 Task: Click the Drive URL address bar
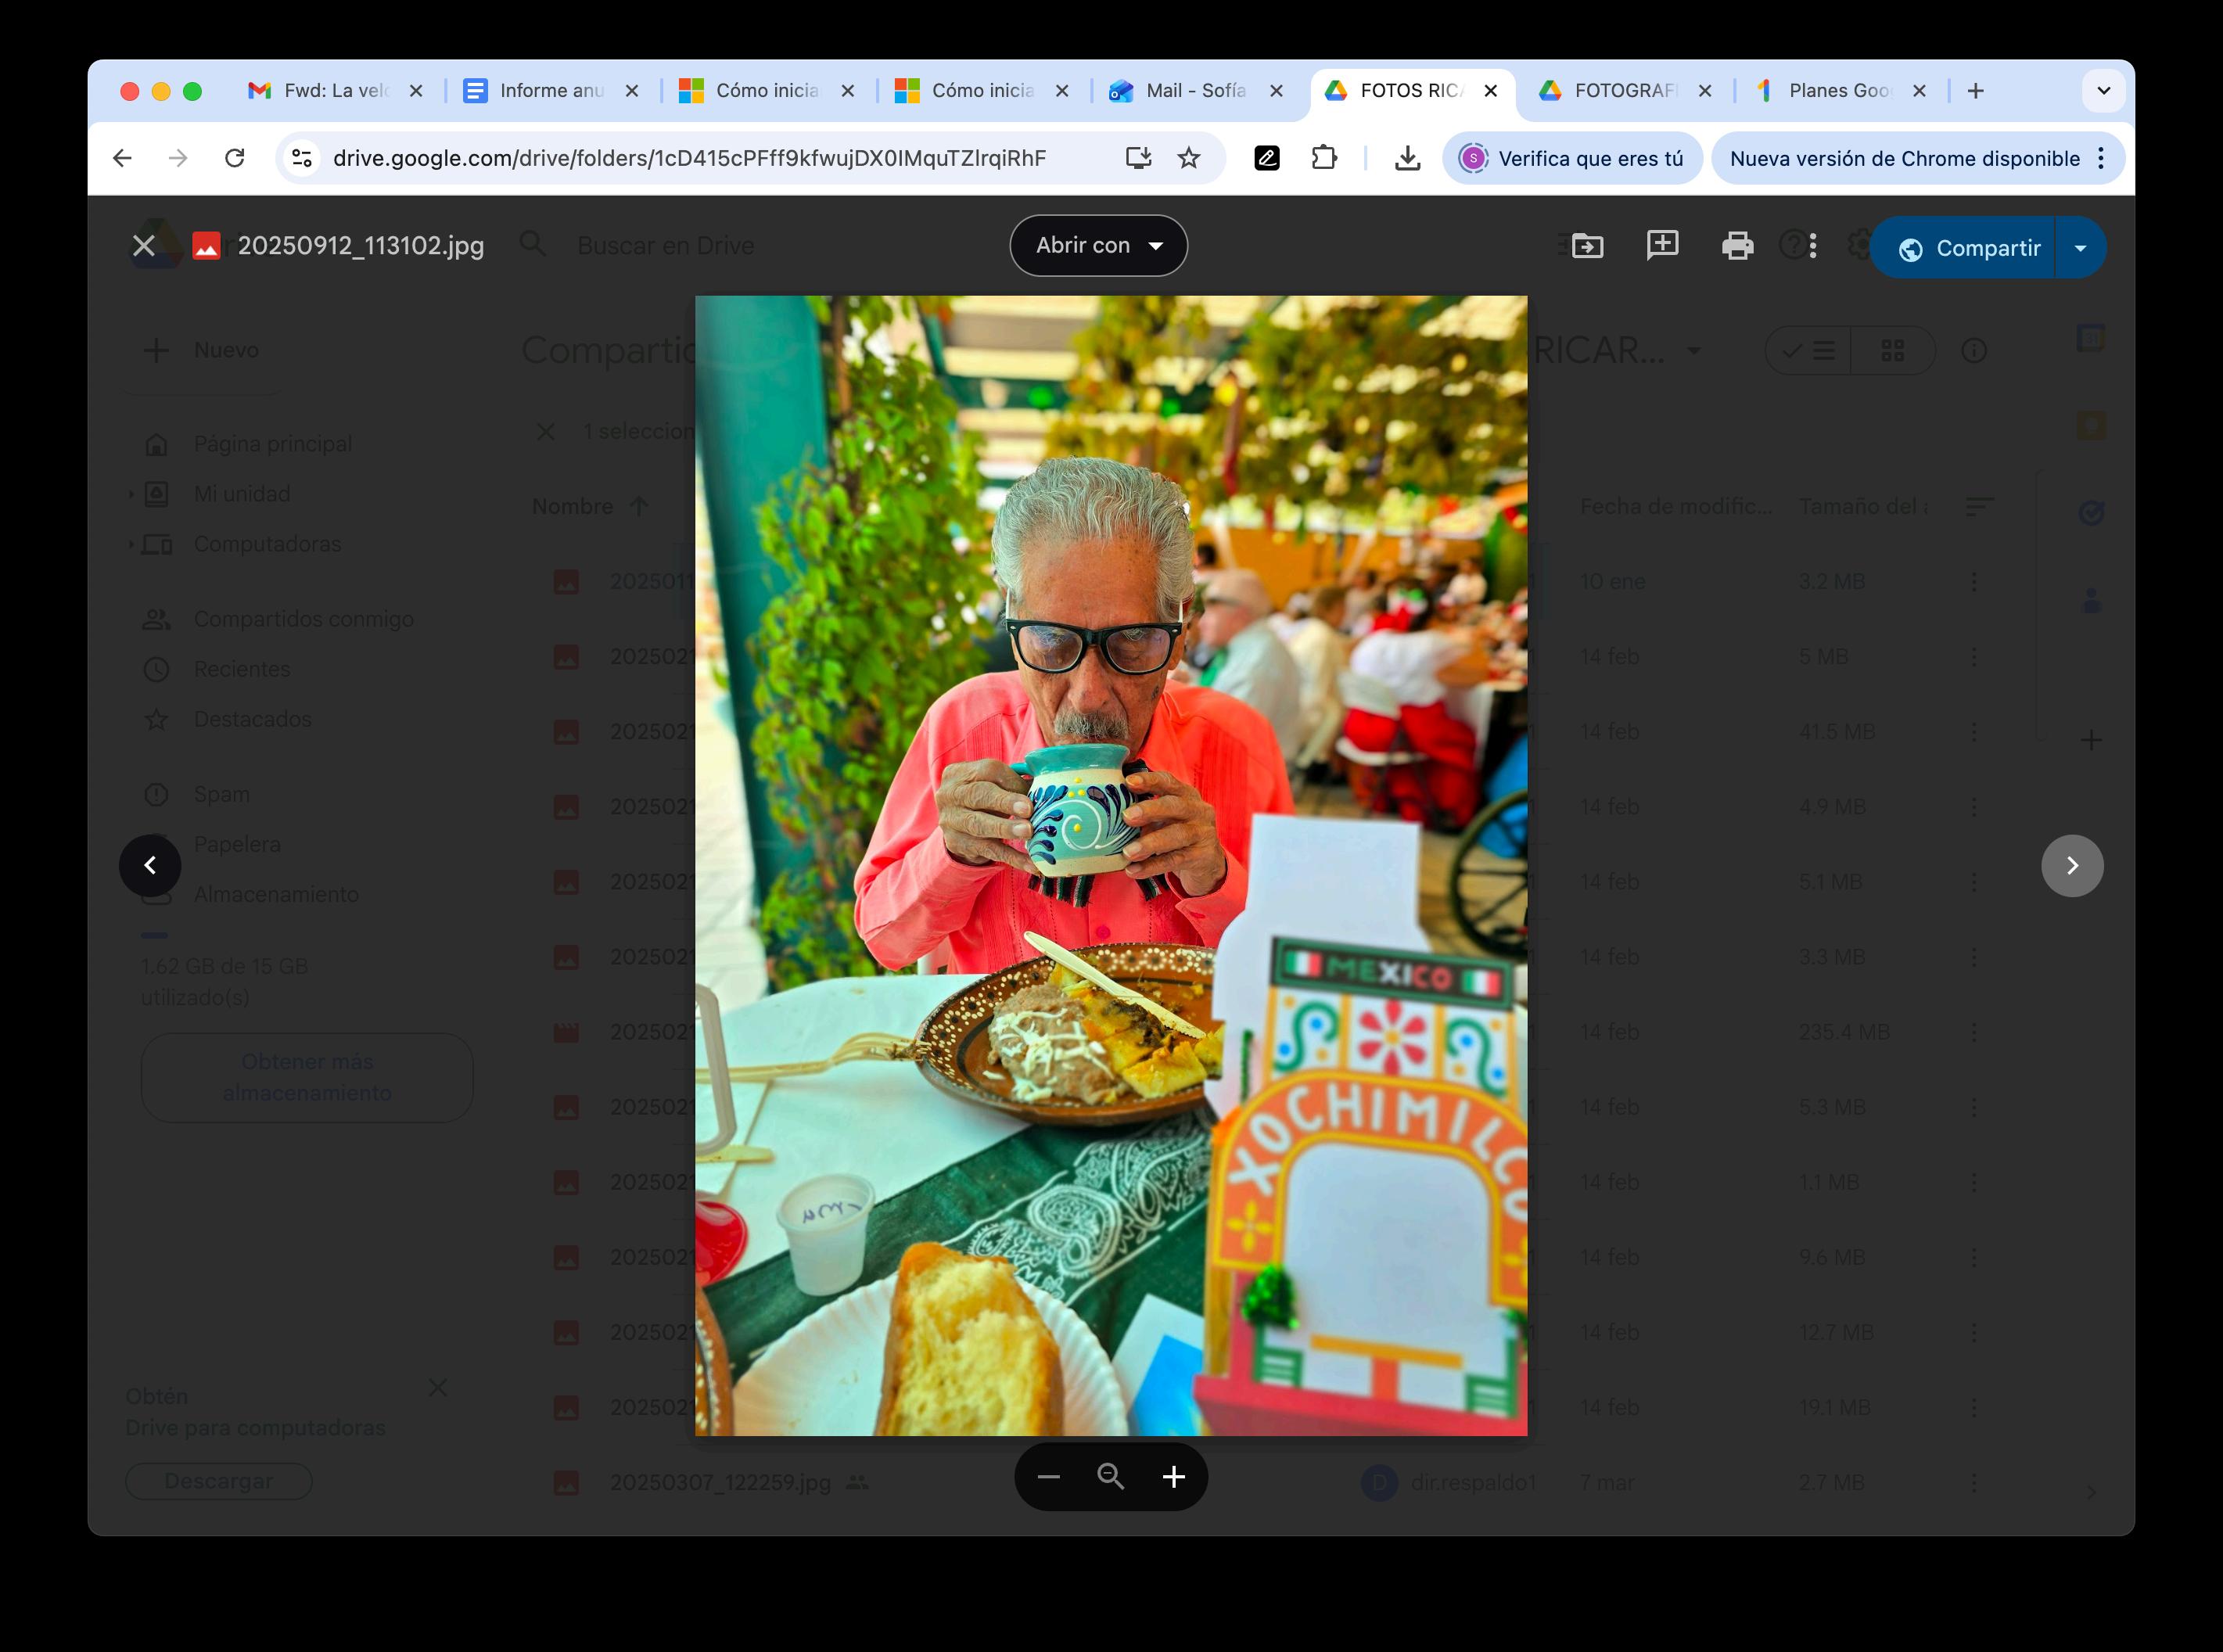point(689,158)
